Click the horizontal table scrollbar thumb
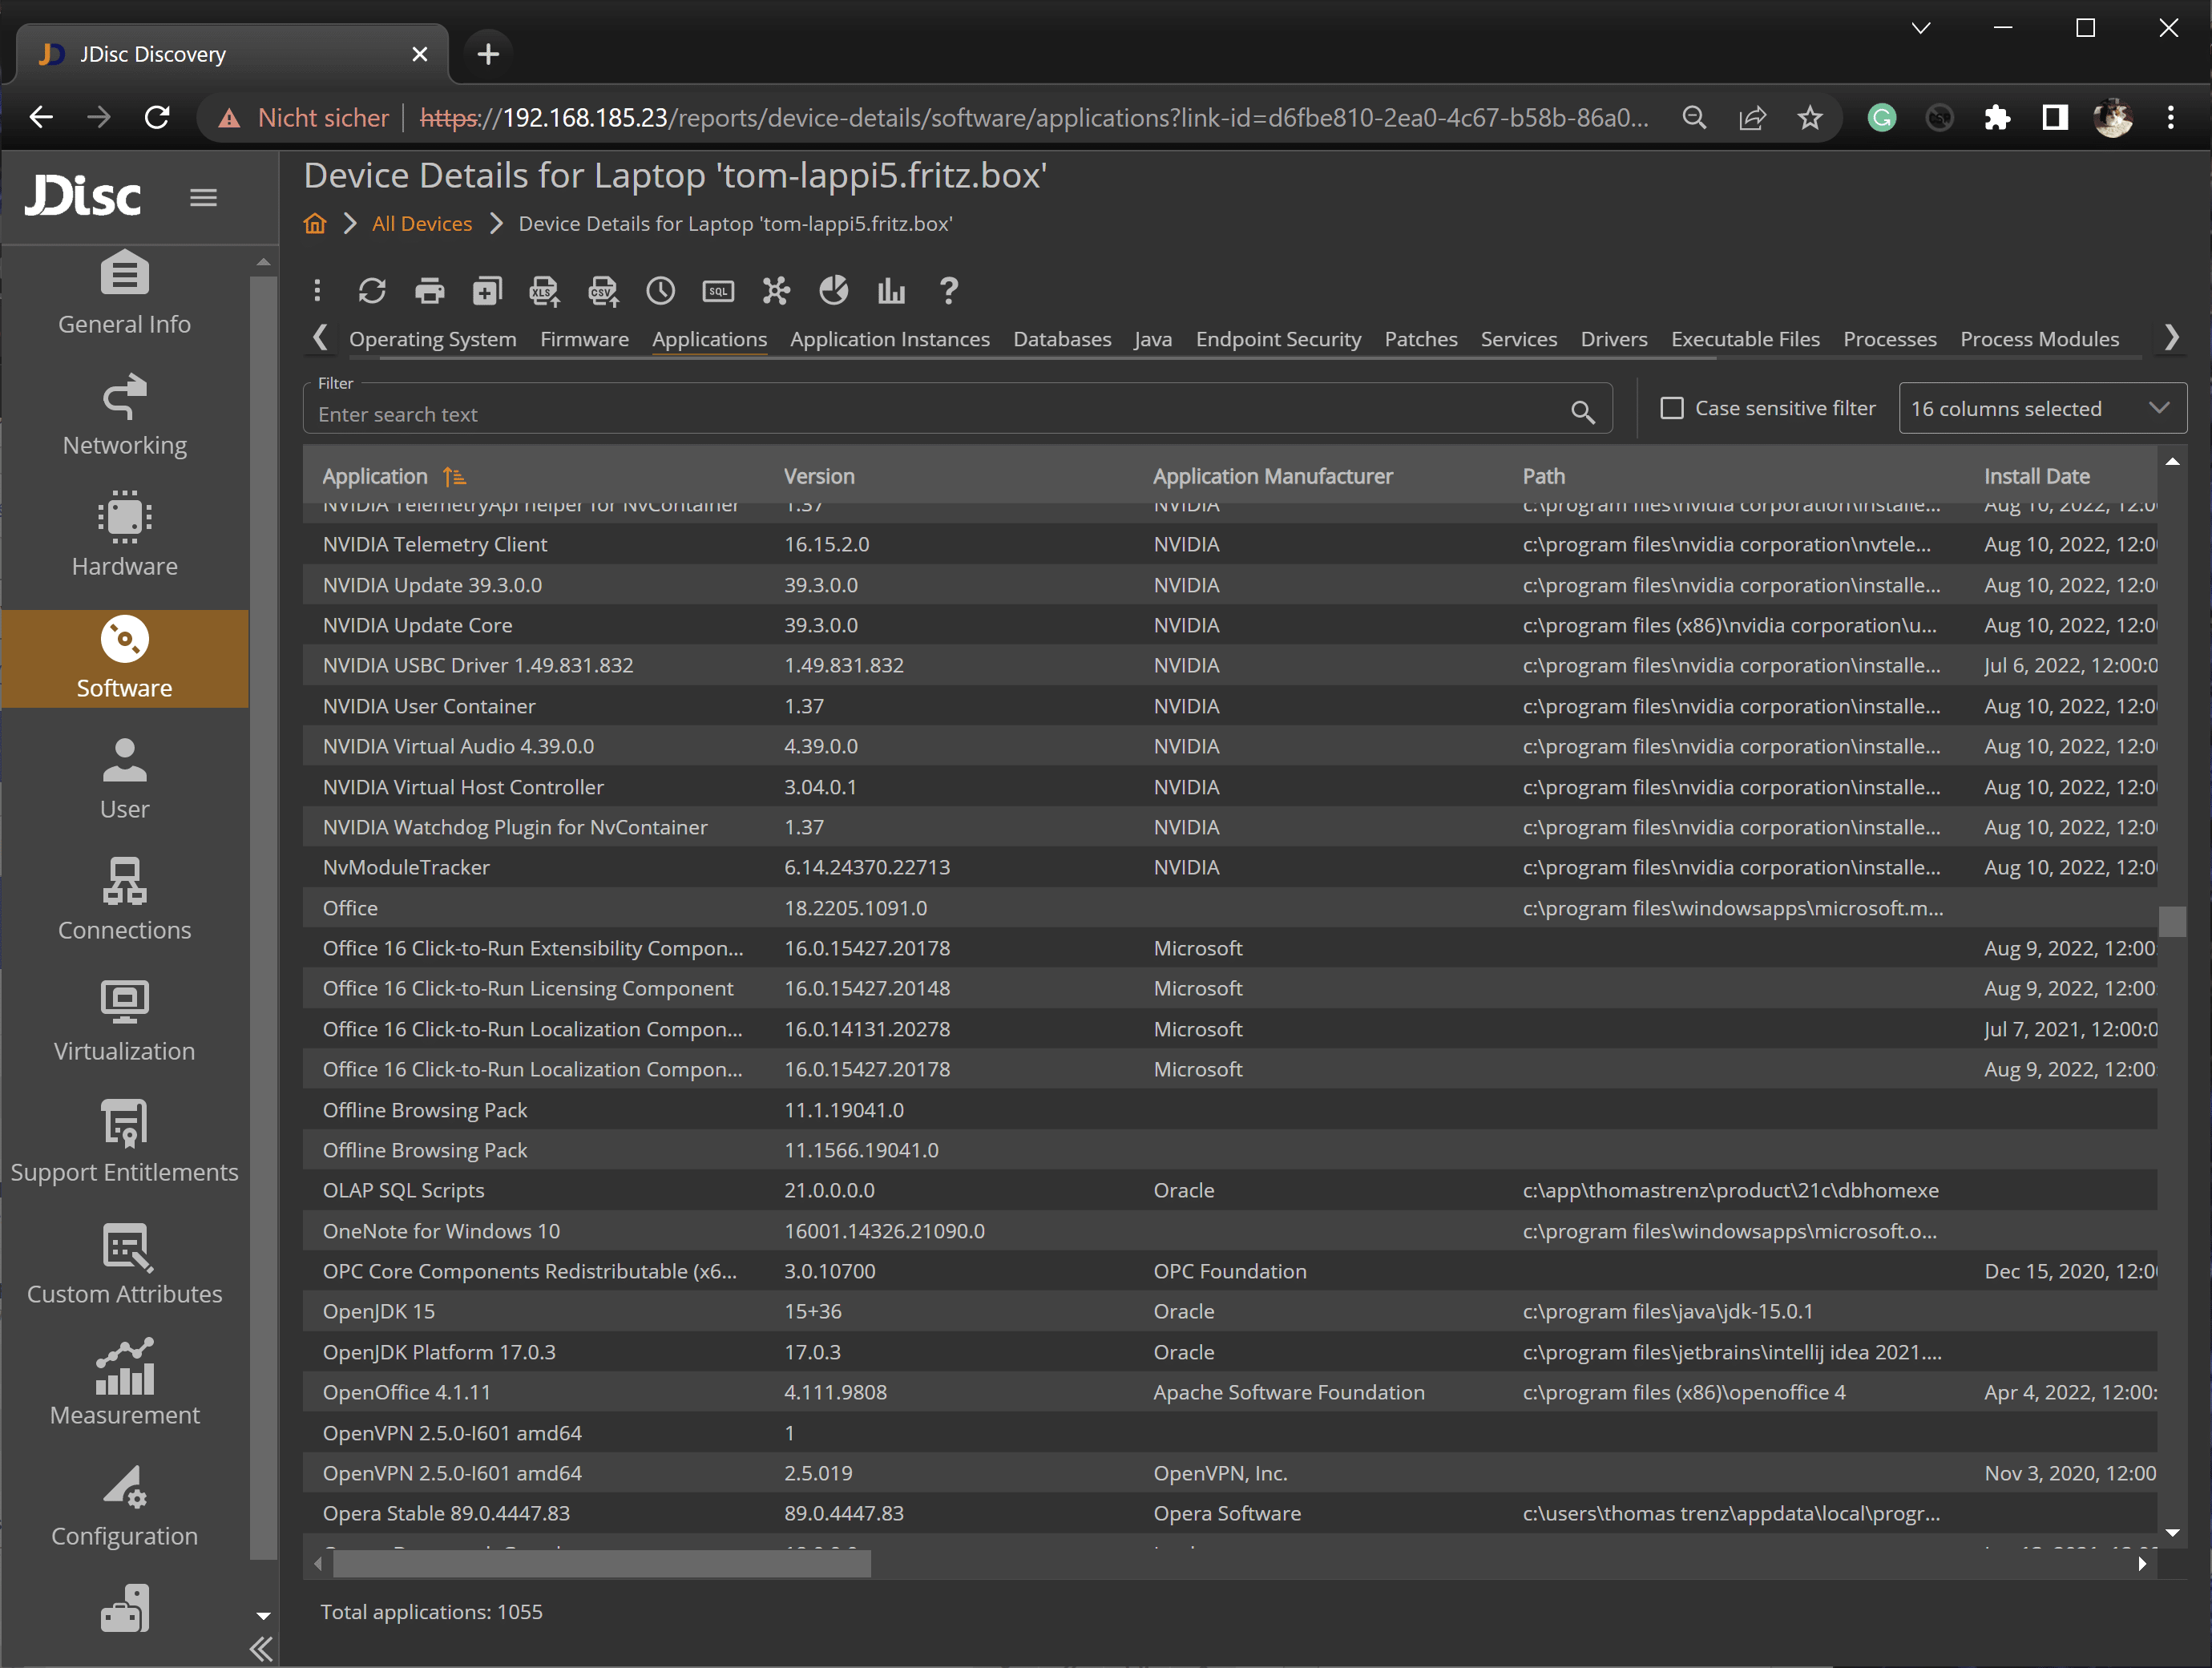This screenshot has height=1668, width=2212. pos(600,1563)
